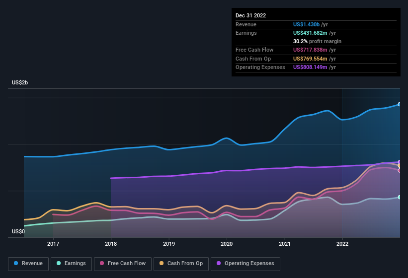Click the Operating Expenses purple end-point marker
This screenshot has width=408, height=278.
(400, 162)
